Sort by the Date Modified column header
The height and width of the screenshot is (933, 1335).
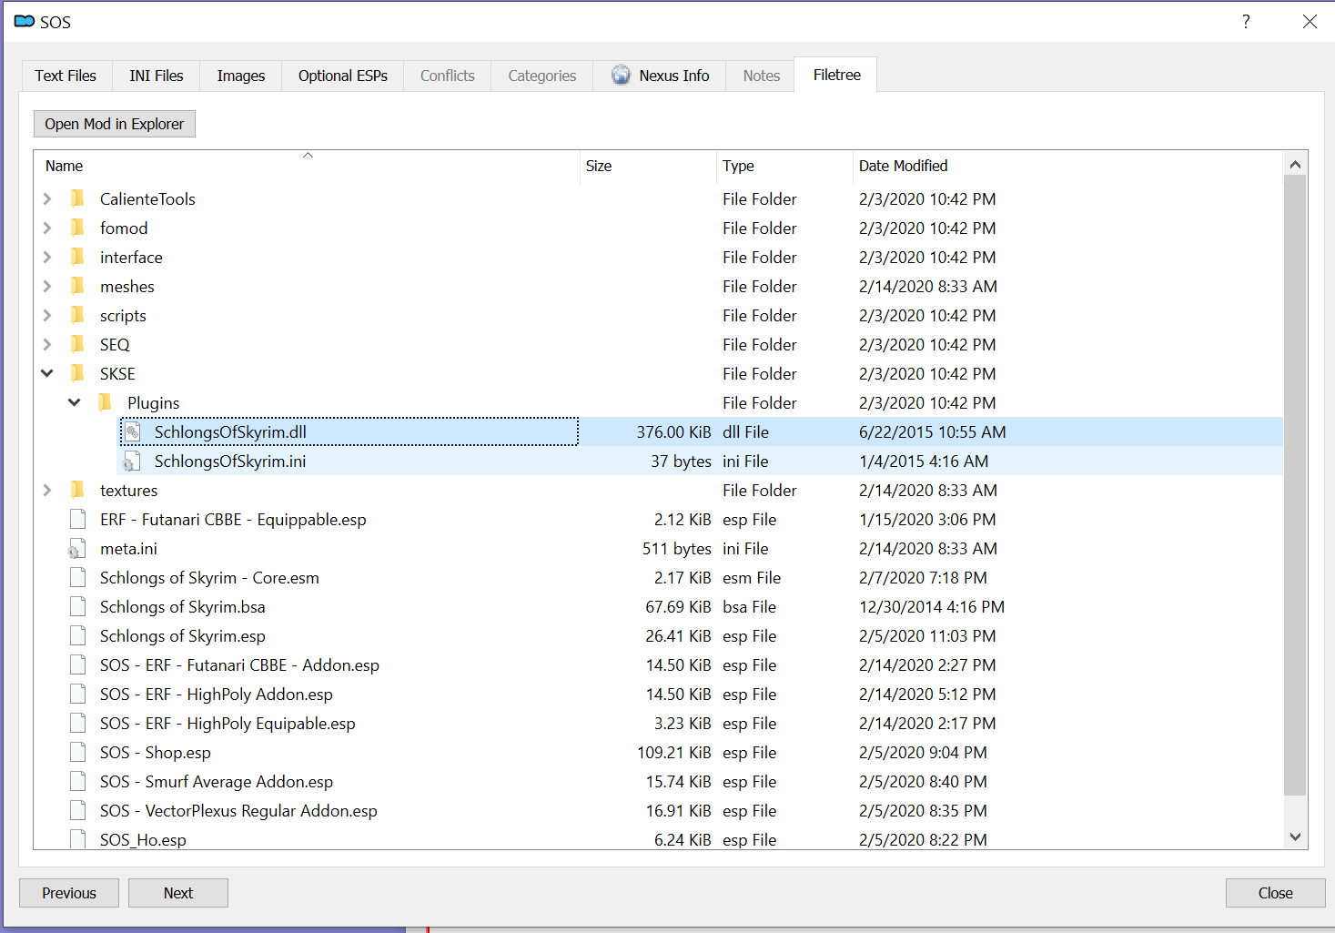point(1067,166)
